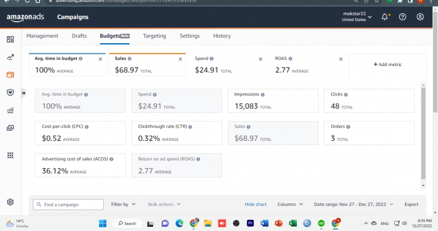Remove the Spend metric with X
438x231 pixels.
click(x=260, y=59)
